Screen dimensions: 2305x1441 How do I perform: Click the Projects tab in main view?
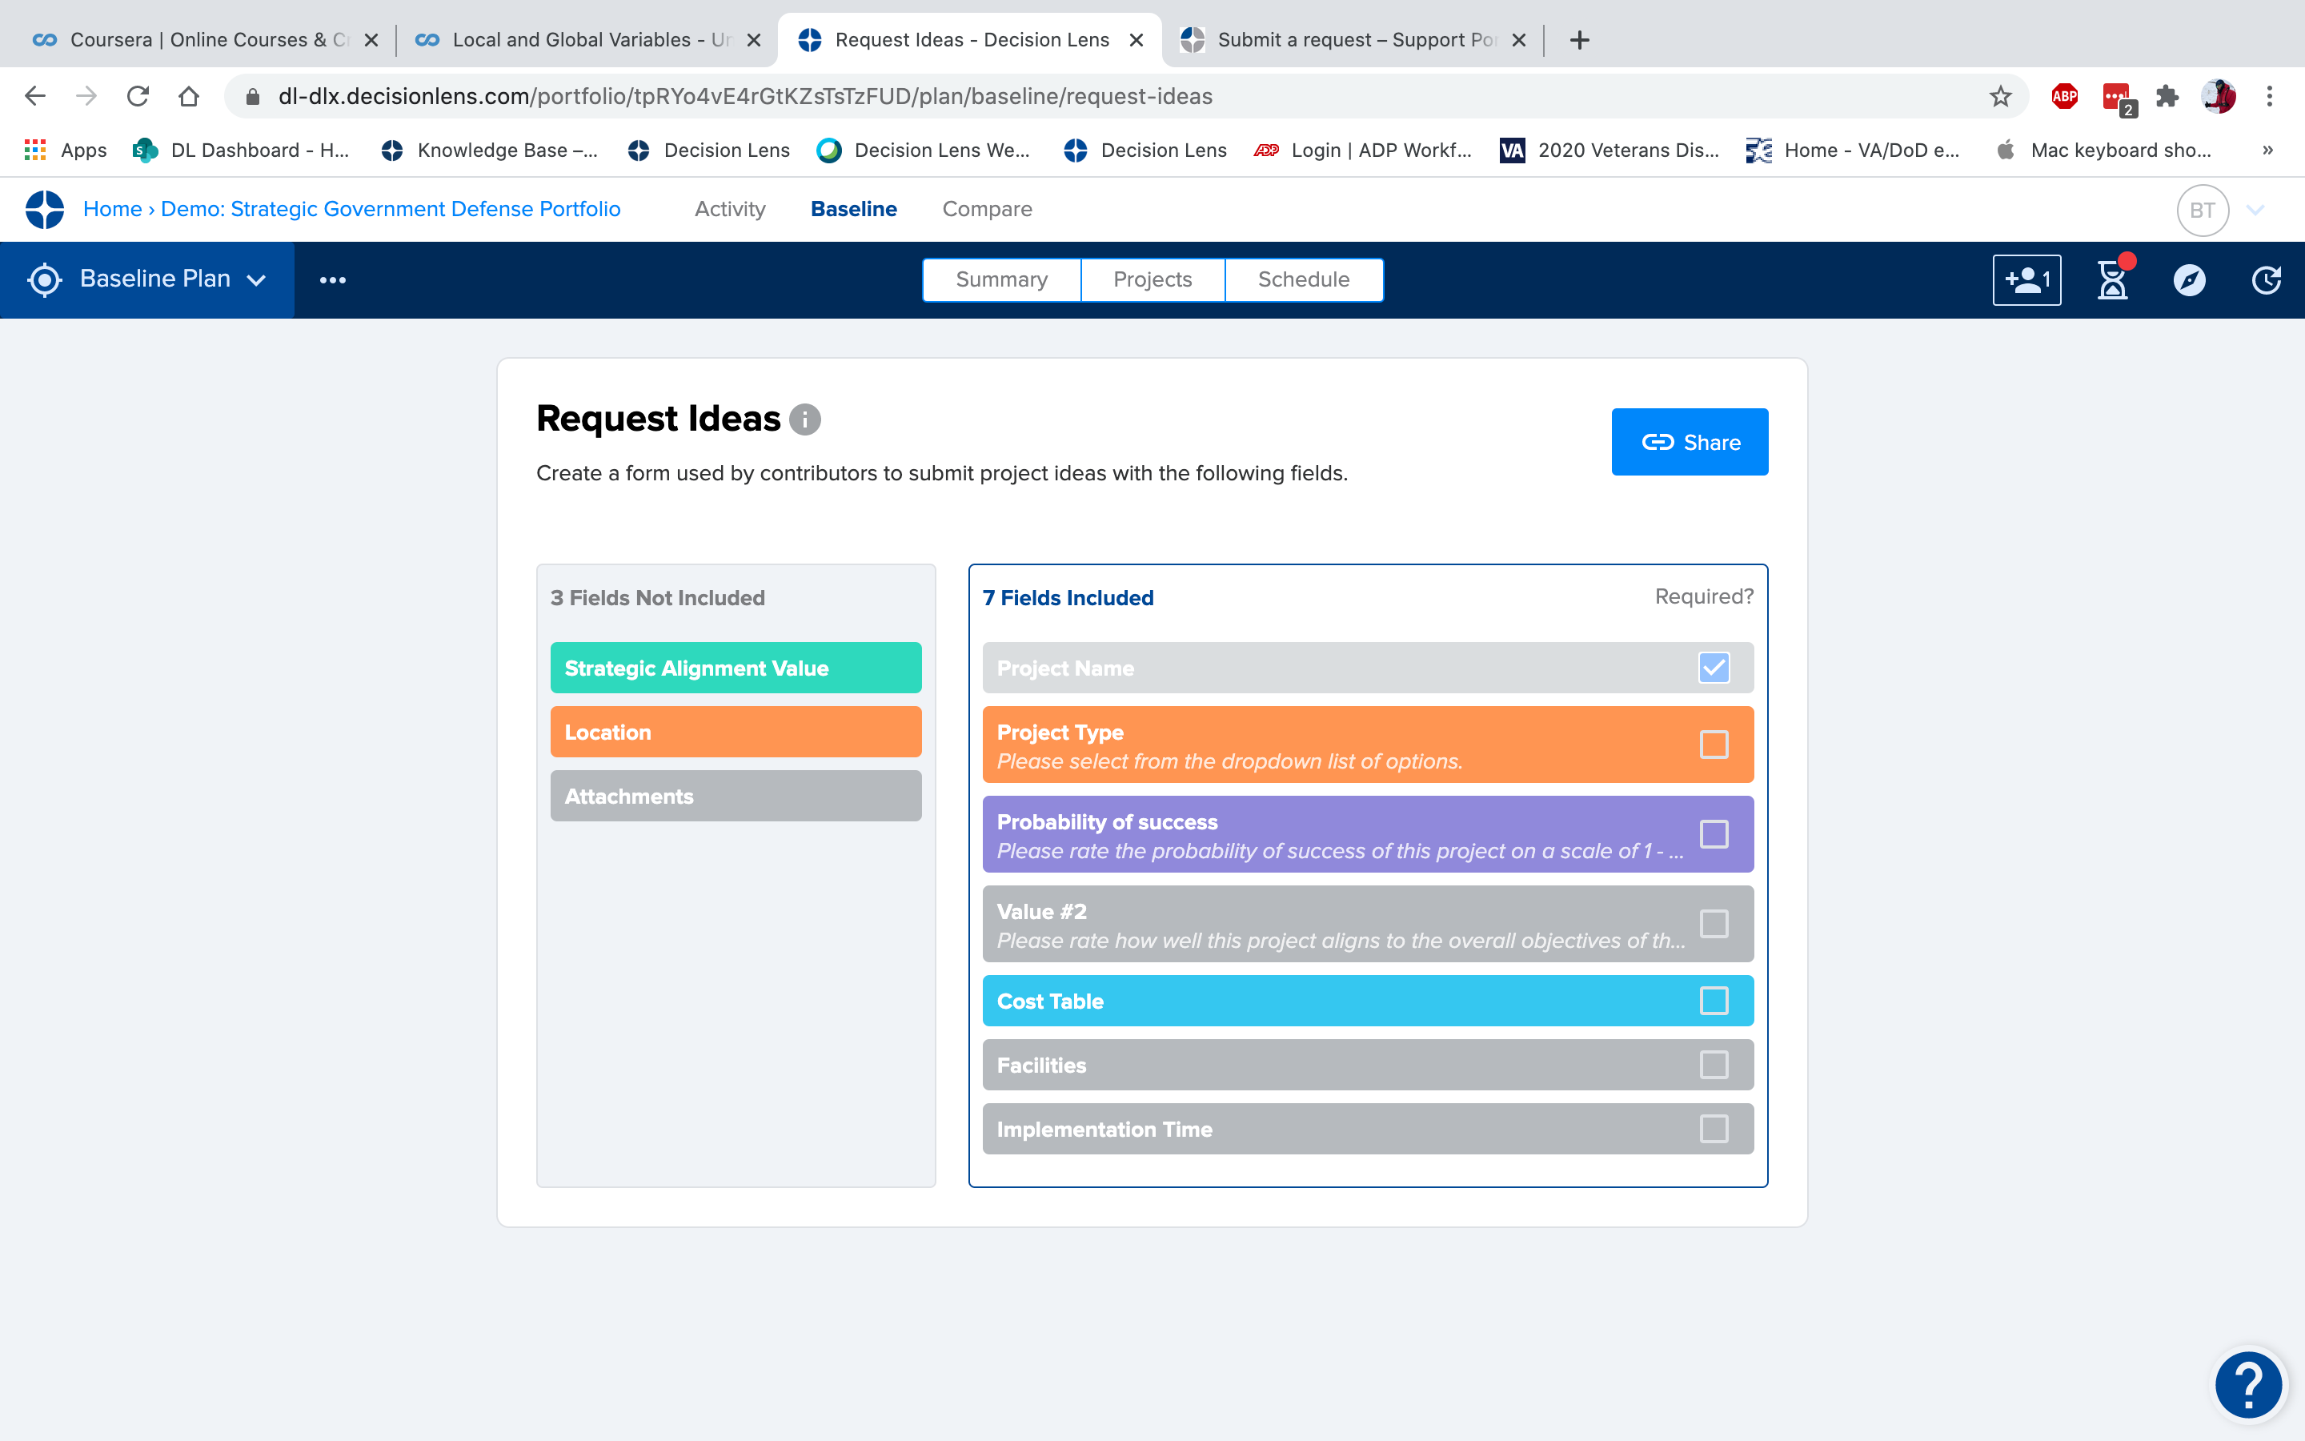1152,279
